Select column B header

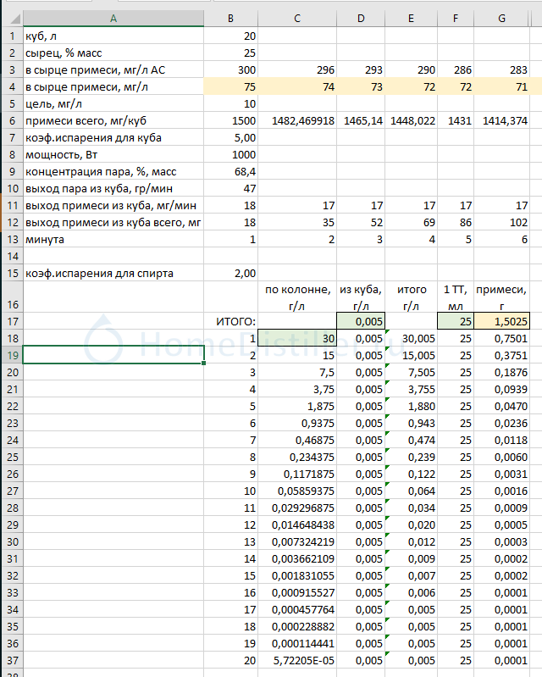coord(231,18)
